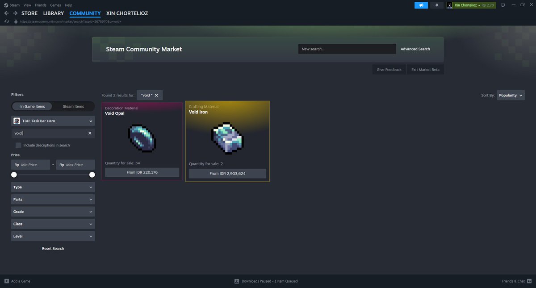Click the Min Price input field
The width and height of the screenshot is (536, 288).
click(30, 165)
